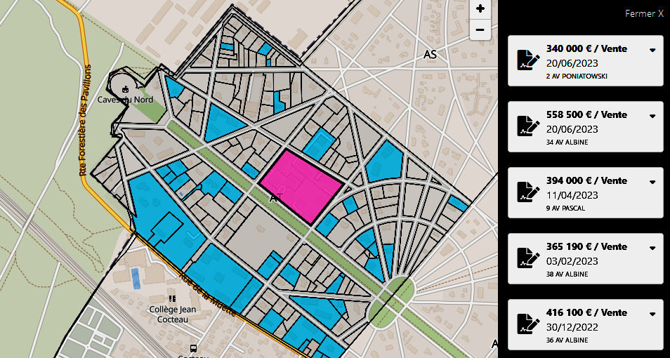Expand the 416 100 € sale details
The width and height of the screenshot is (670, 358).
click(652, 314)
